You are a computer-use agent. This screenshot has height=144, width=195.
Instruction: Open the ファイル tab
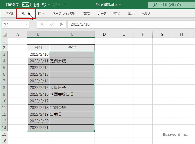tap(9, 13)
